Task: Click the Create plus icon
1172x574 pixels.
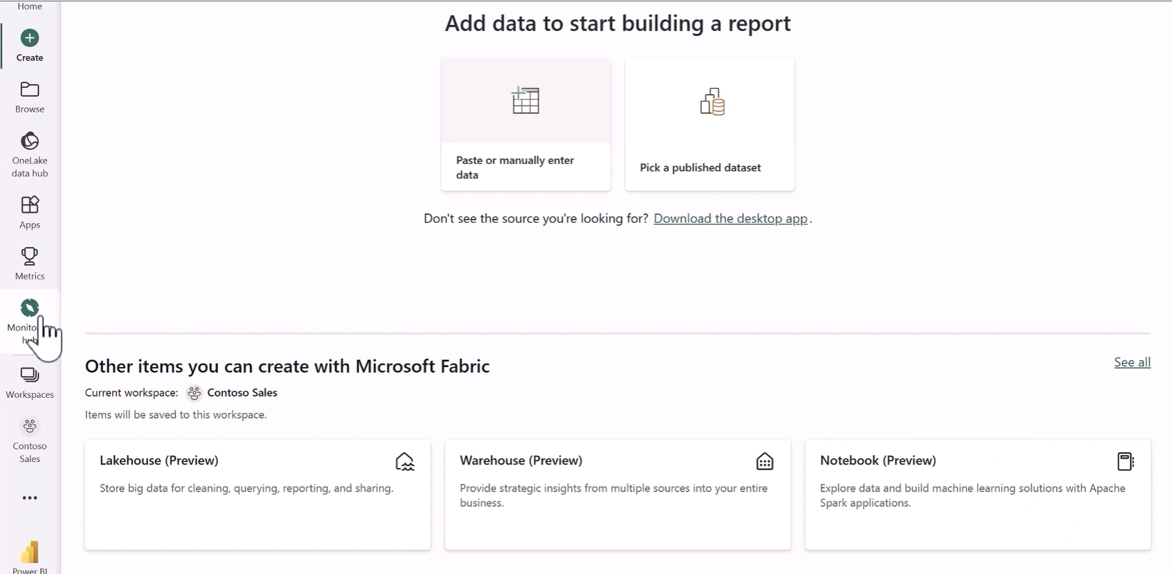Action: pos(30,37)
